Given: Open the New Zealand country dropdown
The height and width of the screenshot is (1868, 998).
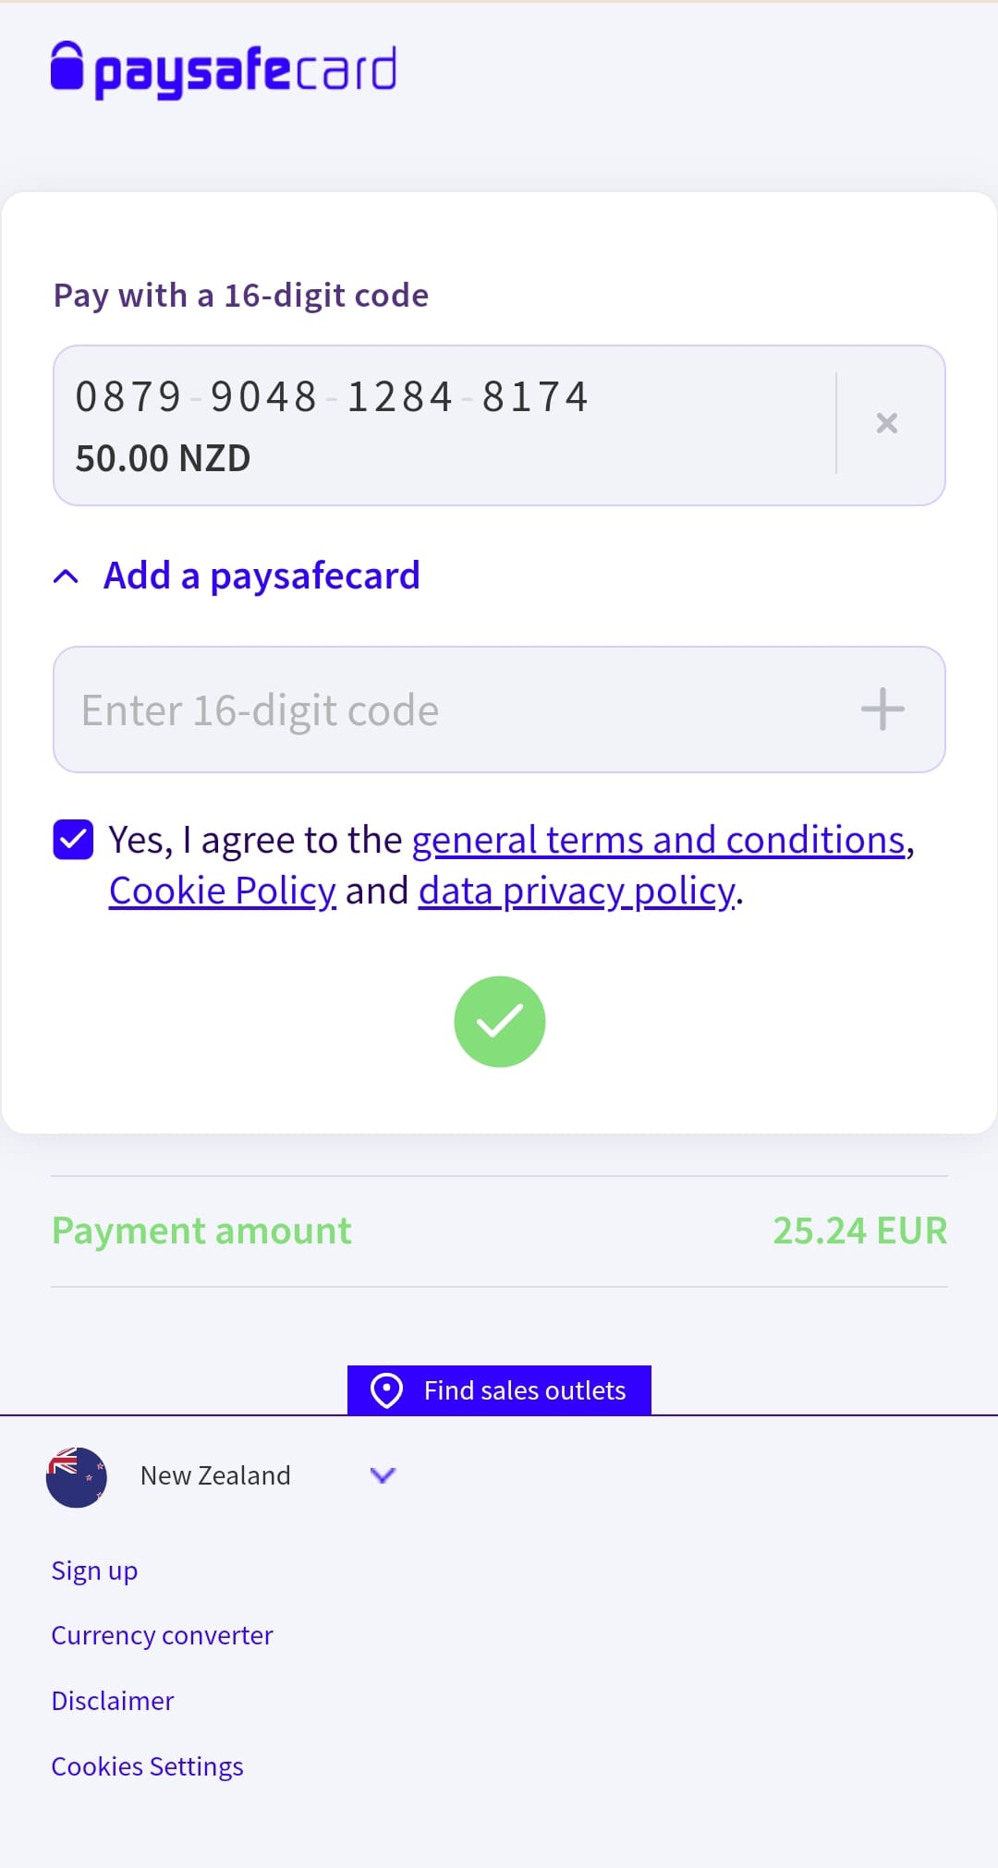Looking at the screenshot, I should 215,1475.
